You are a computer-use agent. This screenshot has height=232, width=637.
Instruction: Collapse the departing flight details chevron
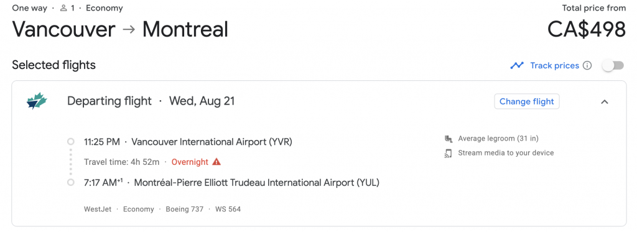[x=605, y=101]
